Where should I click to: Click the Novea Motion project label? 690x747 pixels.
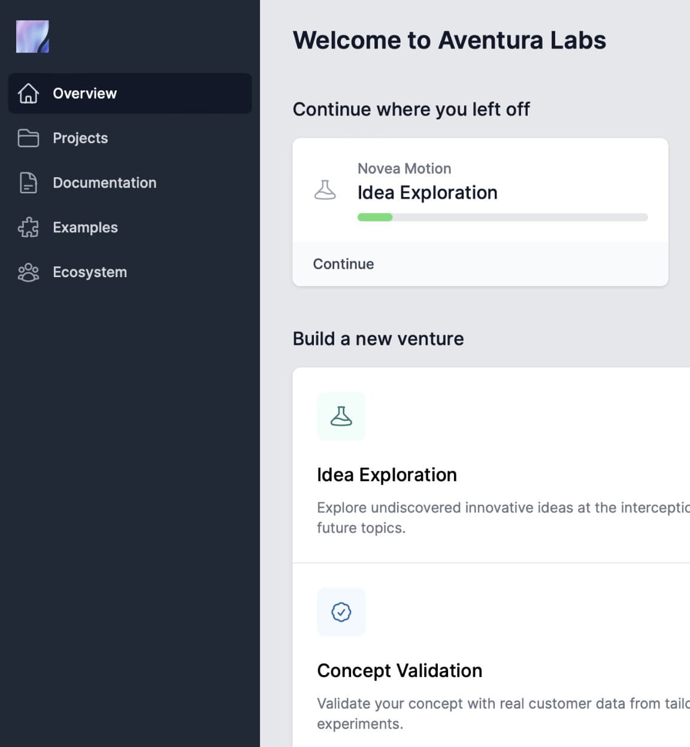point(404,168)
